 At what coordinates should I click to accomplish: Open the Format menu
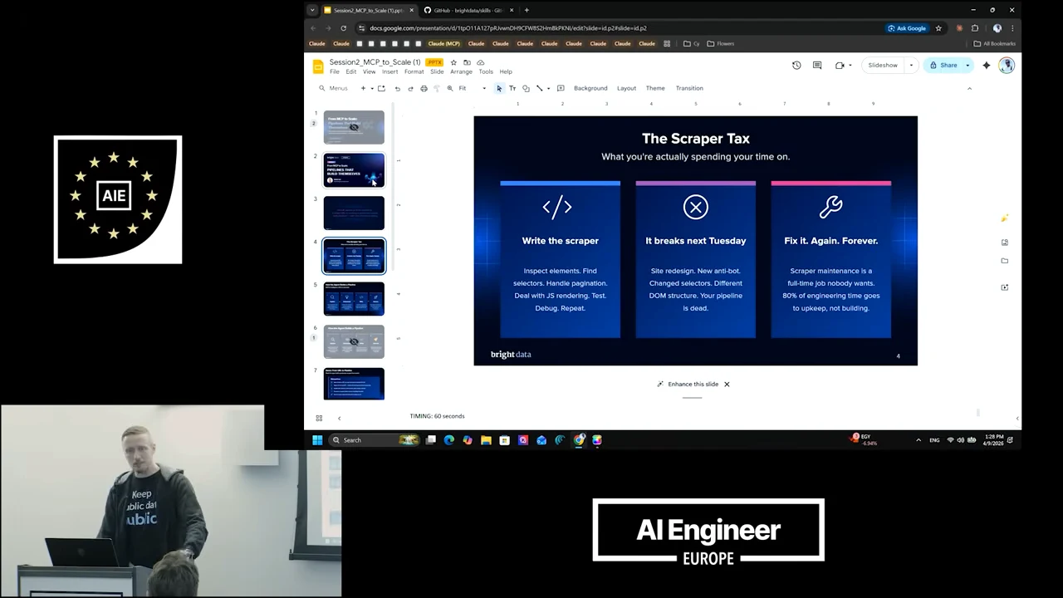tap(414, 71)
